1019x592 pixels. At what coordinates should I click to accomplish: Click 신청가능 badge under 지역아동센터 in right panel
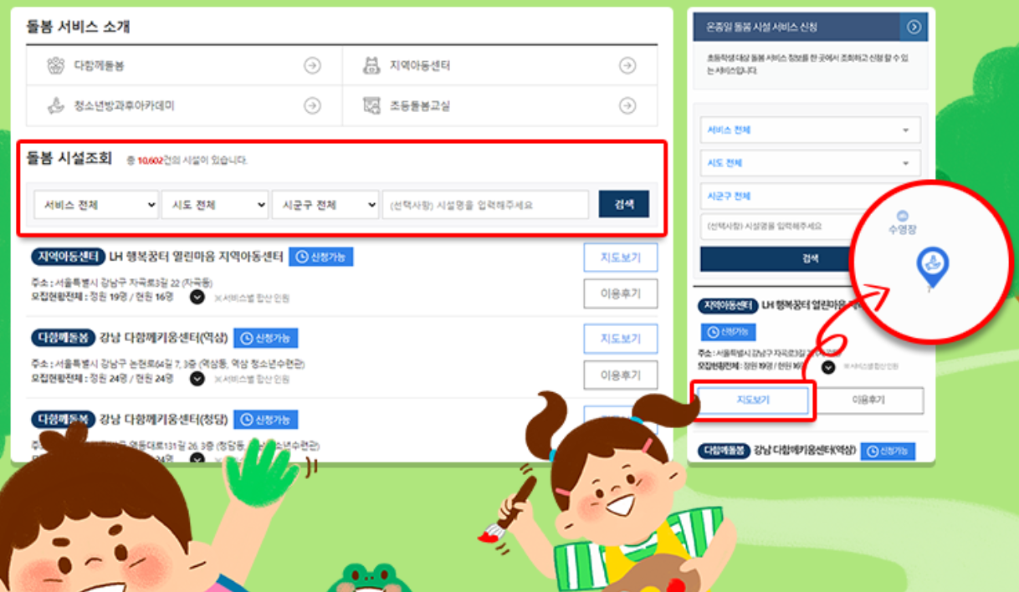click(728, 332)
